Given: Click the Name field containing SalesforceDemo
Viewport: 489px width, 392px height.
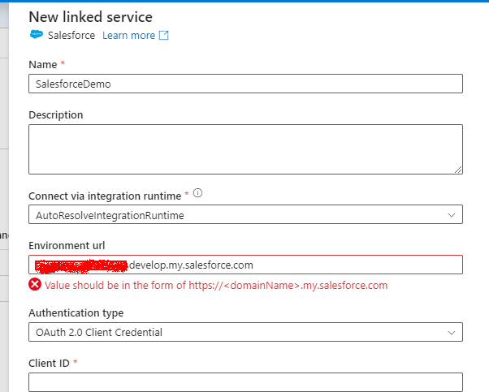Looking at the screenshot, I should (245, 84).
